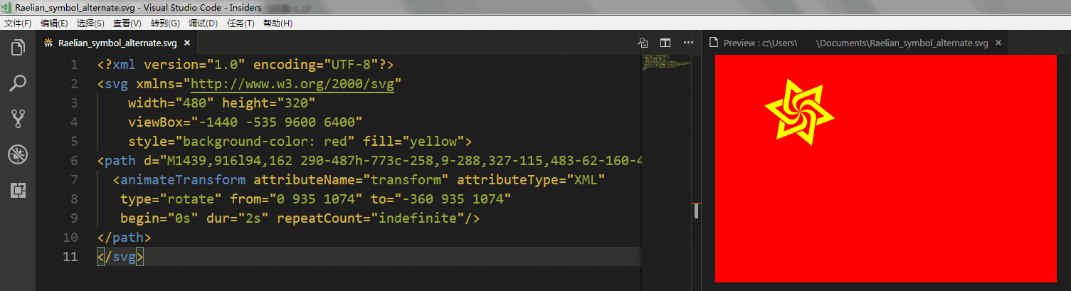1071x291 pixels.
Task: Open the 文件(F) menu
Action: (18, 23)
